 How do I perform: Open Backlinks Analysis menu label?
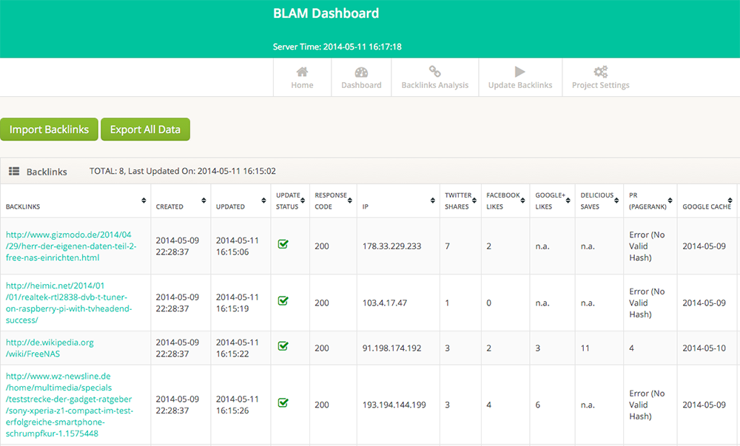[434, 85]
